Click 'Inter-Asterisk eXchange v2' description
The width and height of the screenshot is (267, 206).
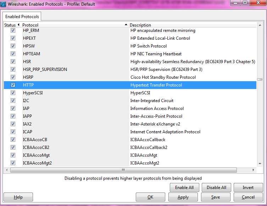pyautogui.click(x=155, y=124)
